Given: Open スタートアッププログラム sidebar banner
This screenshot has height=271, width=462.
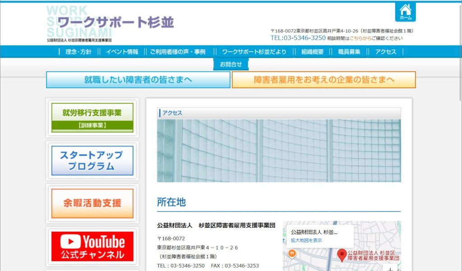Looking at the screenshot, I should pos(92,161).
